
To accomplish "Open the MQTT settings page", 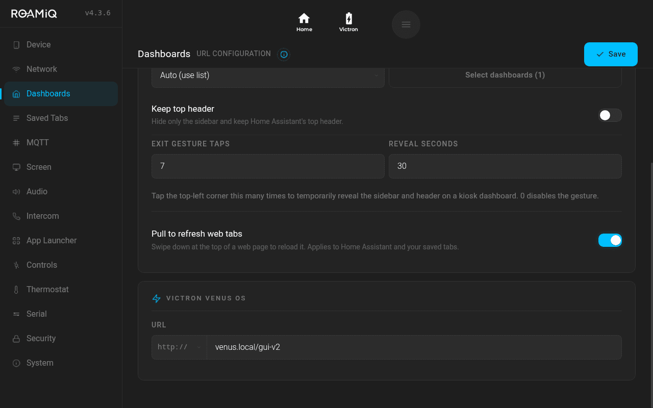I will 61,143.
